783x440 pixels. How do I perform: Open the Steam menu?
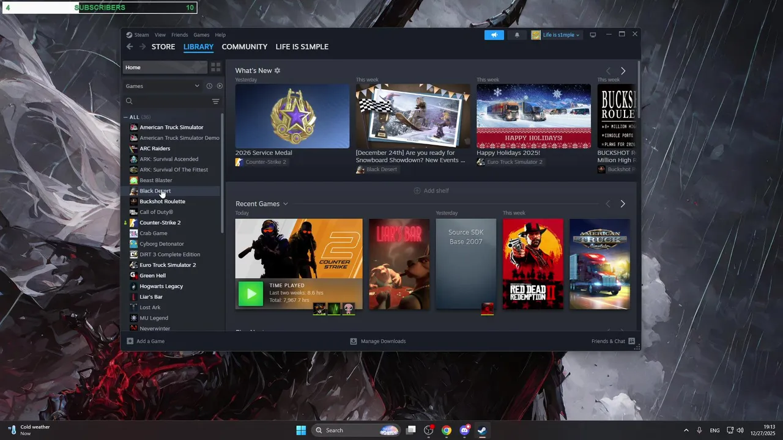141,35
